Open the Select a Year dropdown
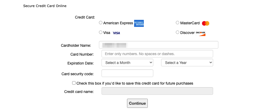This screenshot has width=269, height=112. click(187, 63)
